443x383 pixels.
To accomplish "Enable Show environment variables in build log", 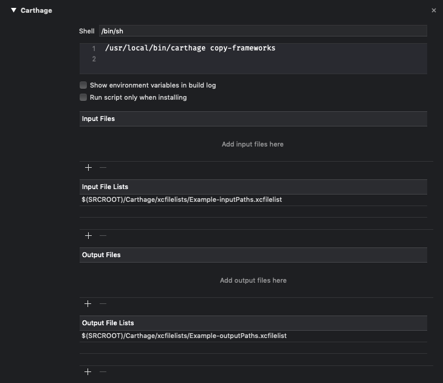I will [83, 85].
